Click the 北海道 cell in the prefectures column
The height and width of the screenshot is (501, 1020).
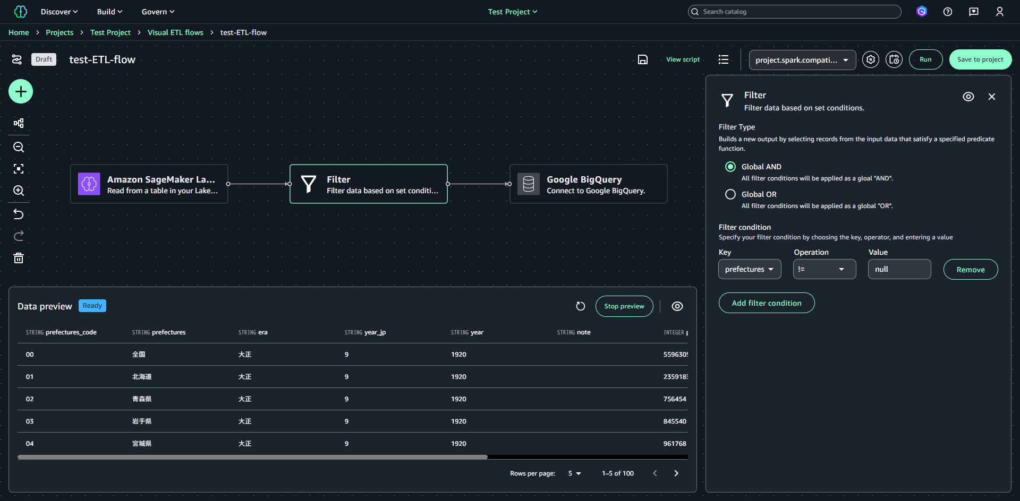[x=142, y=377]
